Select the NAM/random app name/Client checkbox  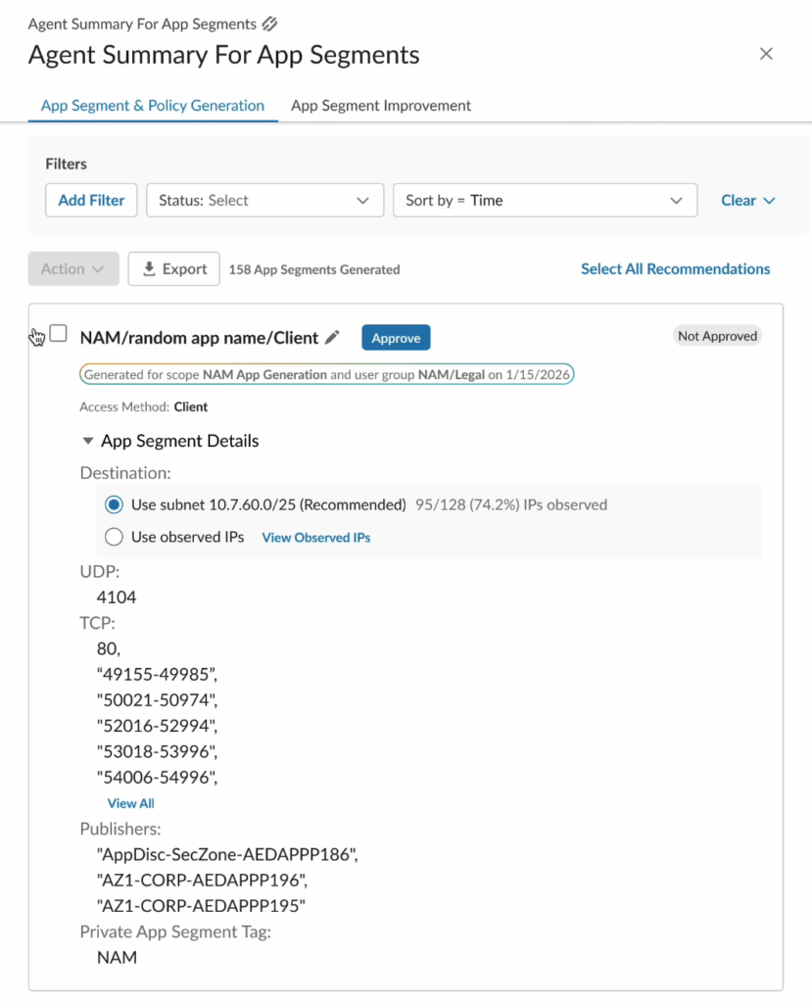pos(59,334)
